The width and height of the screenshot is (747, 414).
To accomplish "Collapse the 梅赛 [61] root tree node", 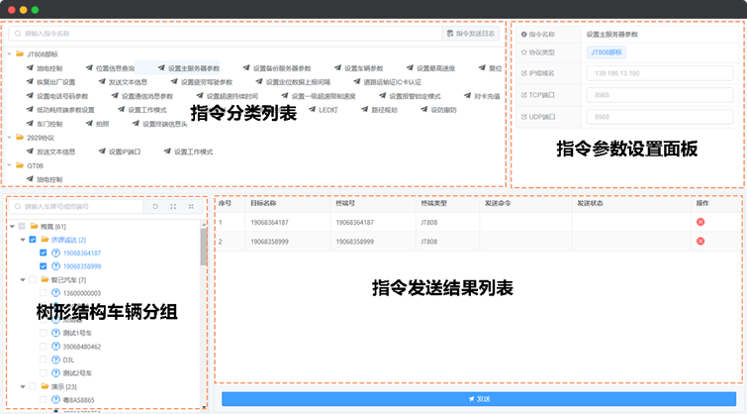I will pyautogui.click(x=10, y=227).
